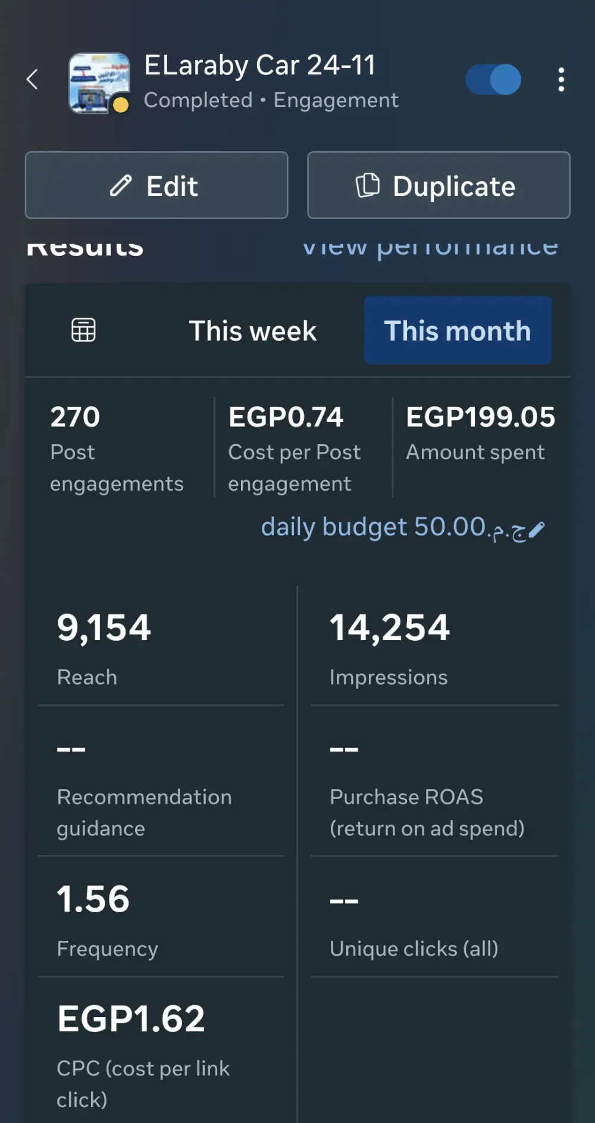The width and height of the screenshot is (595, 1123).
Task: Tap the 9,154 Reach card
Action: [x=161, y=647]
